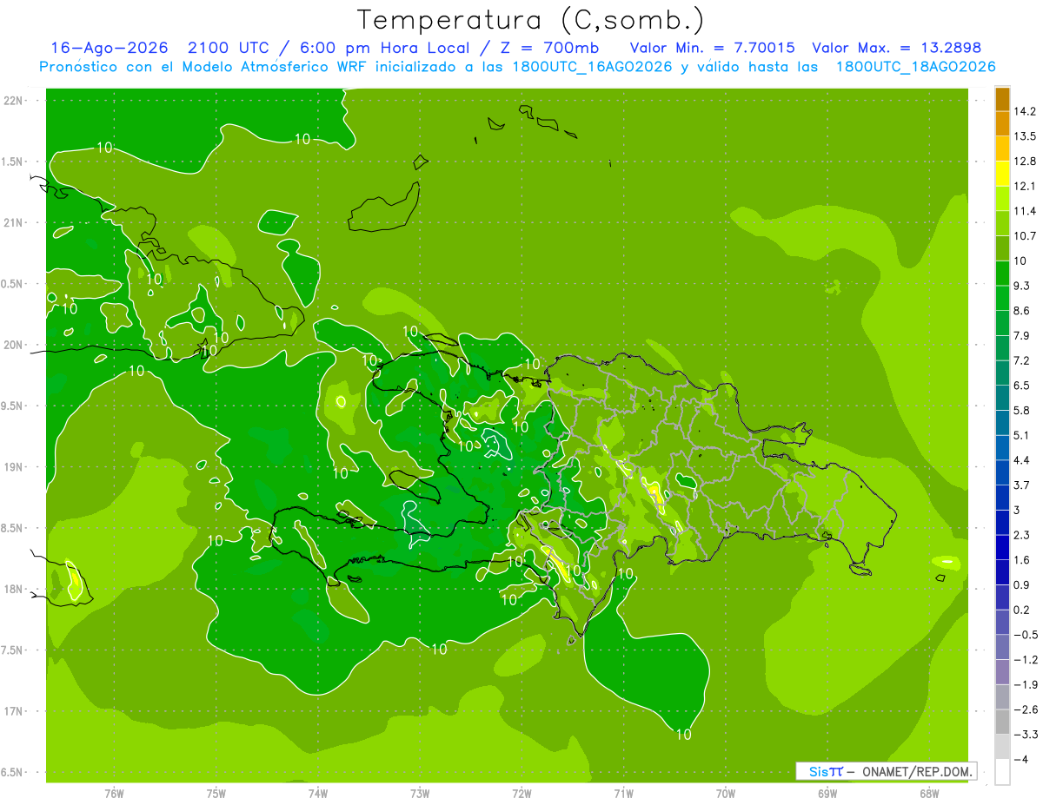1043x805 pixels.
Task: Select the 'Valor Max. = 13.2898' value
Action: pos(896,48)
